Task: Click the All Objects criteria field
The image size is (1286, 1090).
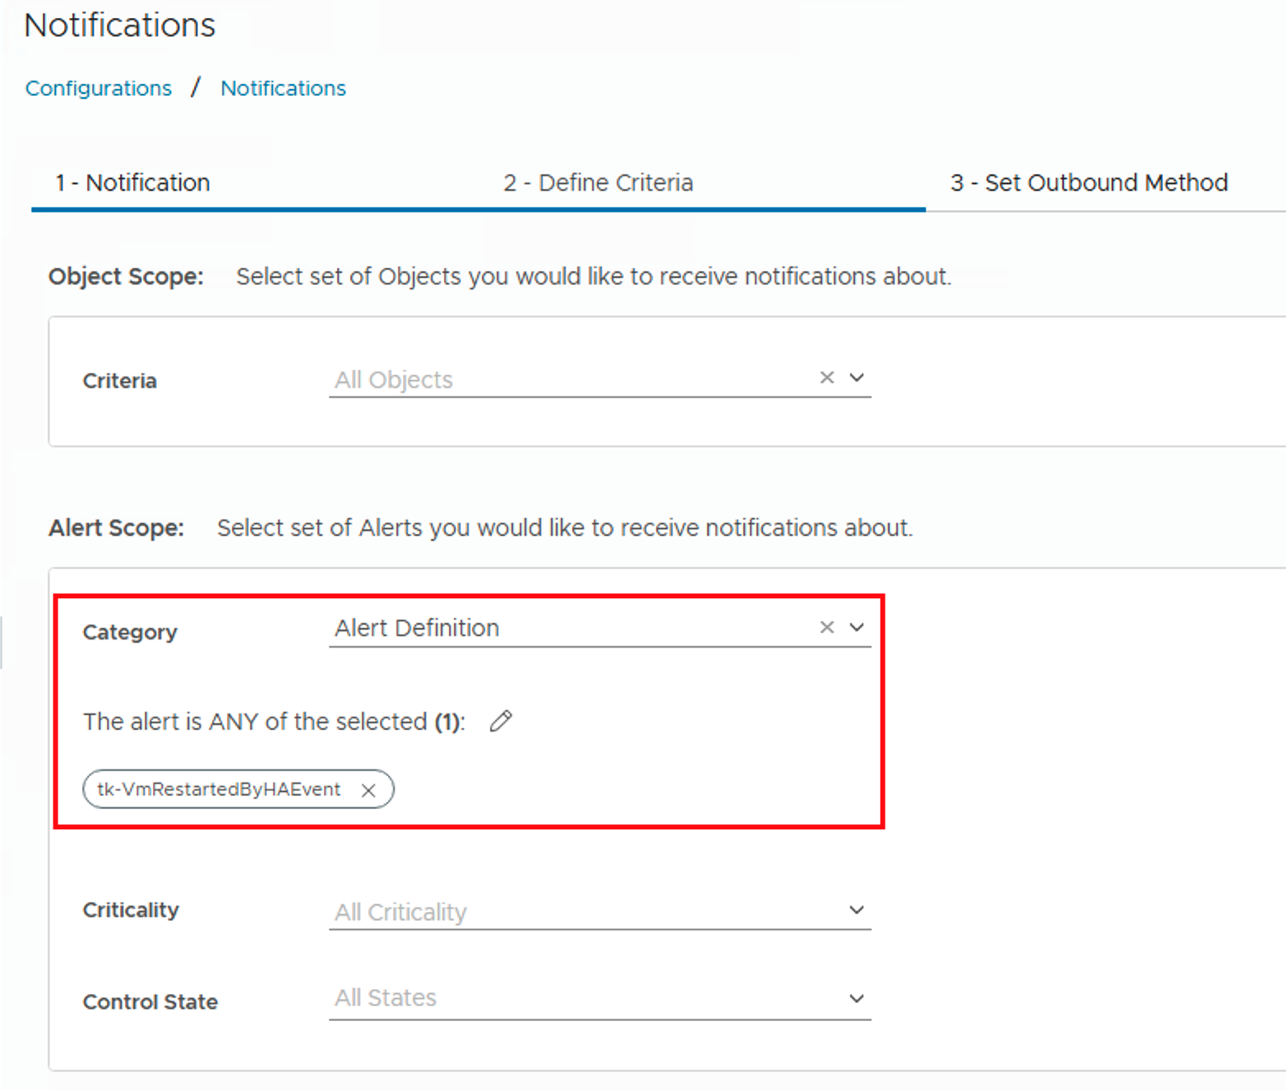Action: pyautogui.click(x=567, y=380)
